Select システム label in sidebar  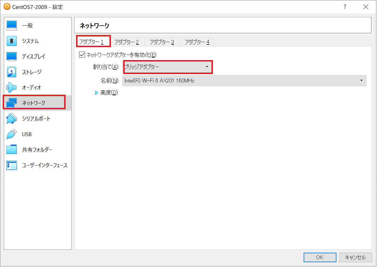tap(30, 41)
